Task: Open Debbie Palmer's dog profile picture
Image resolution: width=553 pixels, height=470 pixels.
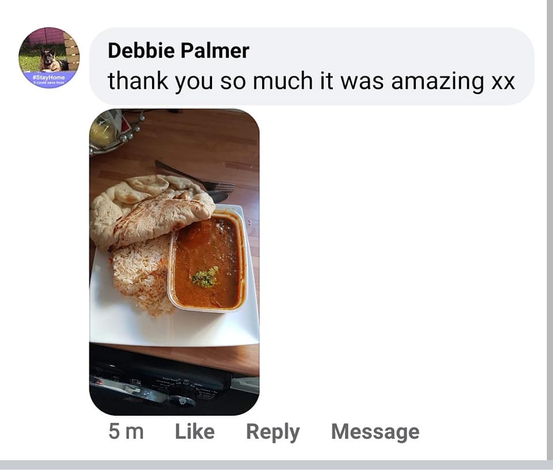Action: (x=49, y=58)
